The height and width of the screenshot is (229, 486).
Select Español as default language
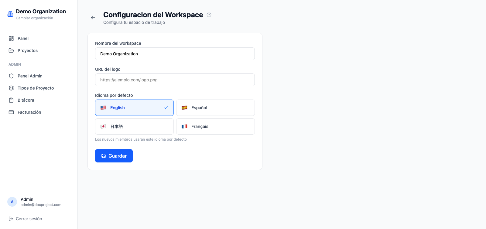tap(215, 108)
